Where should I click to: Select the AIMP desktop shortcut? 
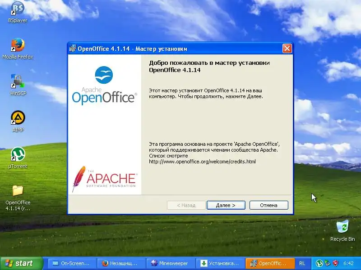pos(18,121)
